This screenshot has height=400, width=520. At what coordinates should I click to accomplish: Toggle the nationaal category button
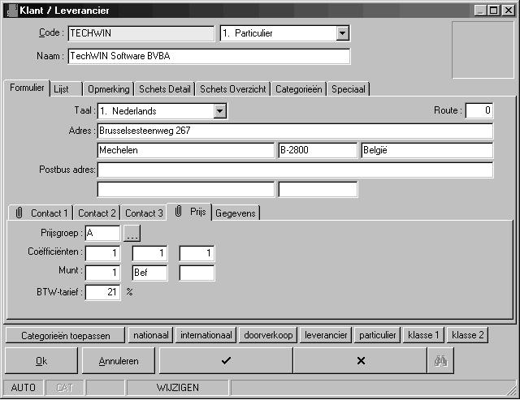pyautogui.click(x=151, y=335)
